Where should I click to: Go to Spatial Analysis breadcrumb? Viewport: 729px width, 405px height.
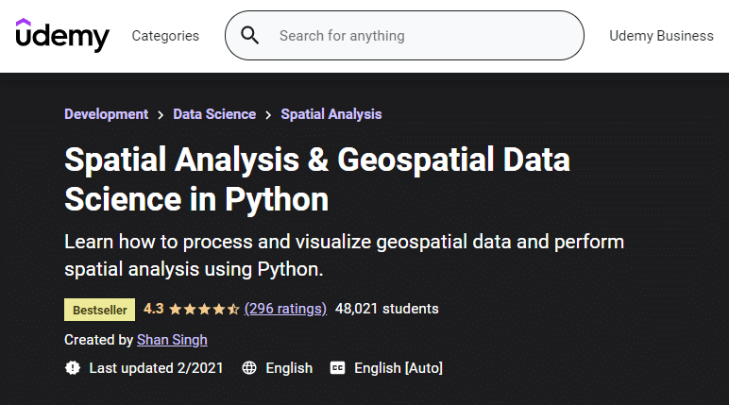331,114
